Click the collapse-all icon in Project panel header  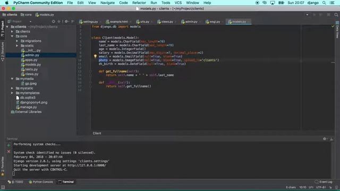[x=59, y=21]
